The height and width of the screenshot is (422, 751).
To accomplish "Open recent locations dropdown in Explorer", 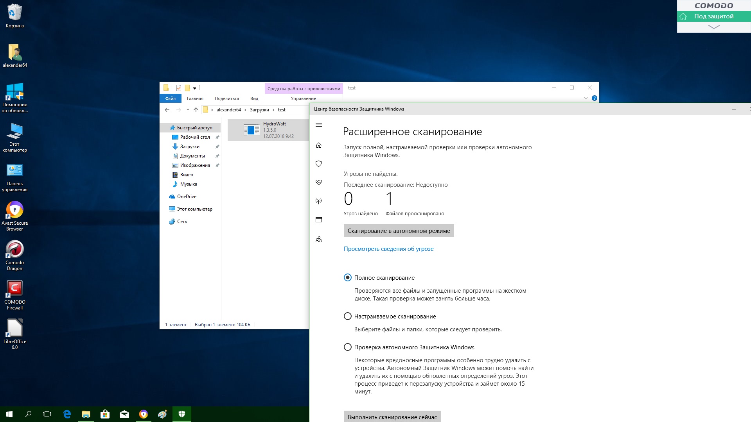I will tap(188, 110).
